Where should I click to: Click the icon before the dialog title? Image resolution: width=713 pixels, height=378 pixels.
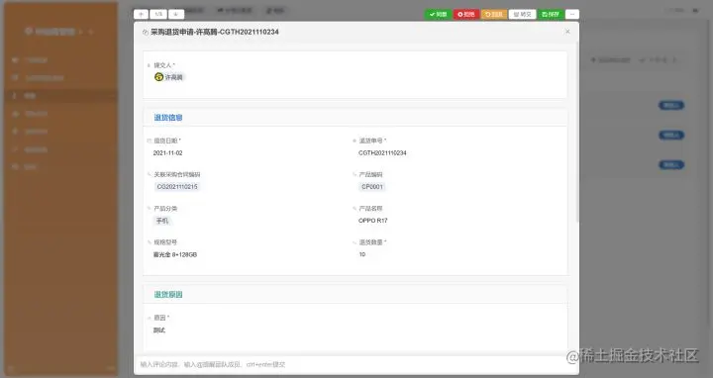pos(145,33)
